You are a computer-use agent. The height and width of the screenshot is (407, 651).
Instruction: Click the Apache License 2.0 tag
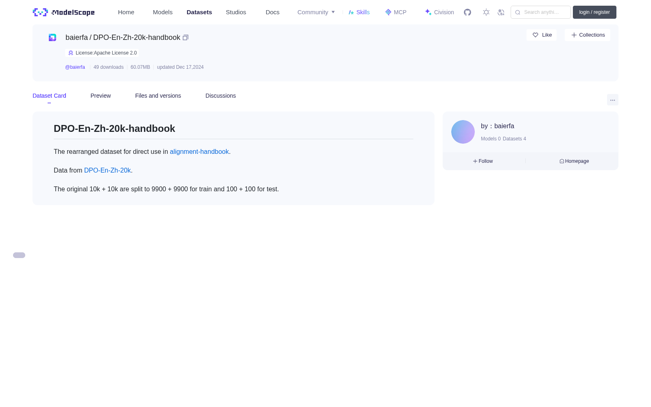(x=102, y=53)
